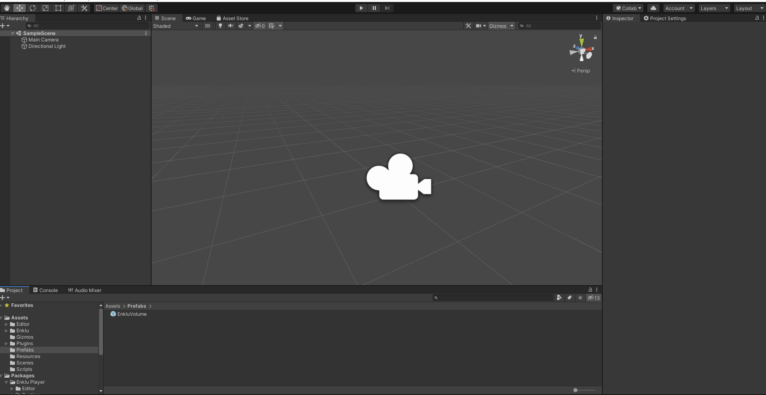The height and width of the screenshot is (395, 766).
Task: Select the Scene tab
Action: pyautogui.click(x=165, y=18)
